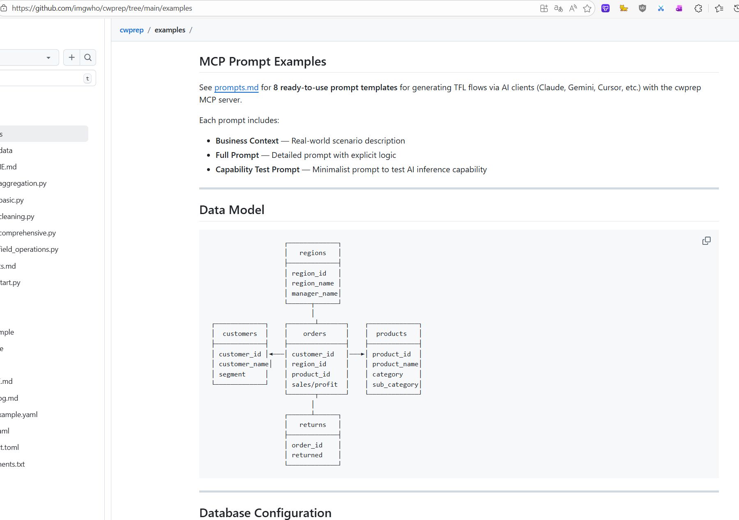
Task: Open the favorites list toolbar icon
Action: click(720, 8)
